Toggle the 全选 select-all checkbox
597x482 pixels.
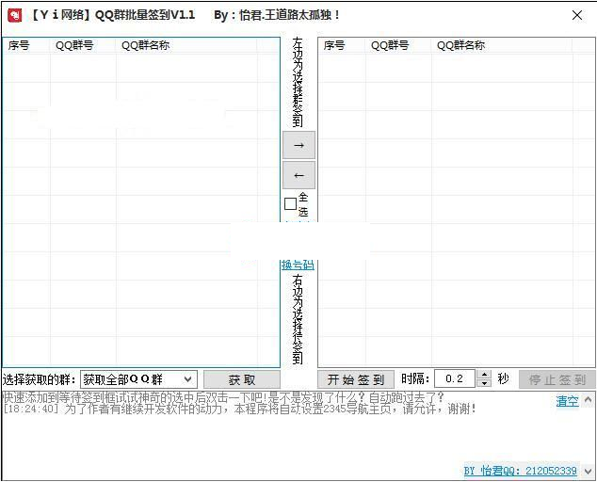[x=290, y=203]
